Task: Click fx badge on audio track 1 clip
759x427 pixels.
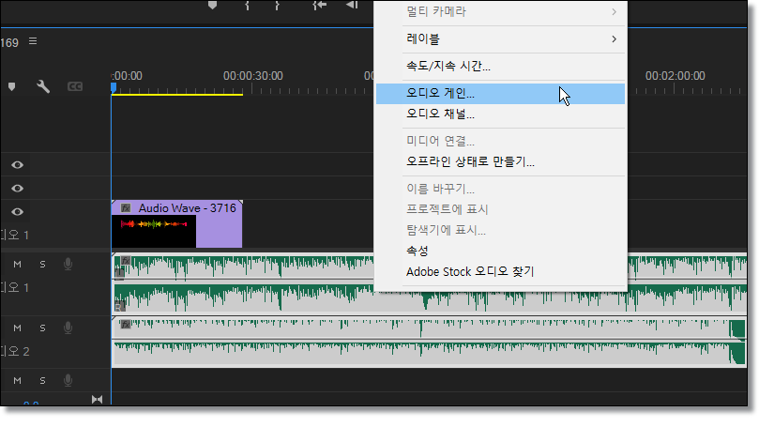Action: coord(126,261)
